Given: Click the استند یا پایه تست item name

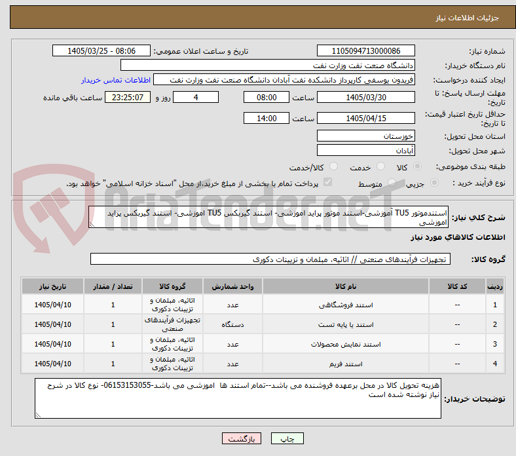Looking at the screenshot, I should tap(346, 324).
